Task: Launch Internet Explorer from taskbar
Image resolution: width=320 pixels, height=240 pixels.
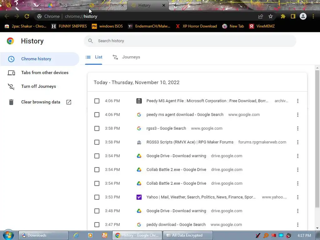Action: coord(76,235)
